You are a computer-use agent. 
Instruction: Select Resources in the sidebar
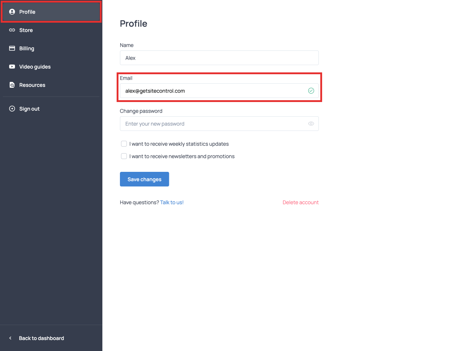tap(32, 85)
